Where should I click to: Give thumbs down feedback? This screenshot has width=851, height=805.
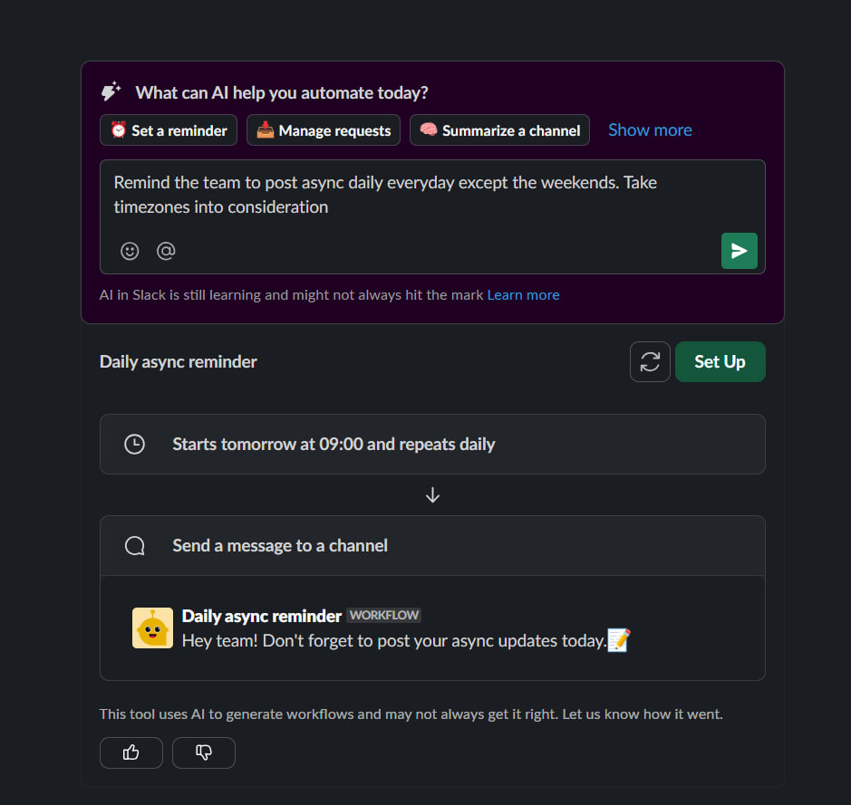[204, 752]
